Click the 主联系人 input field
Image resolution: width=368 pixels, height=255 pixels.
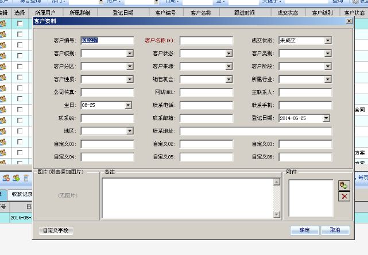point(305,92)
